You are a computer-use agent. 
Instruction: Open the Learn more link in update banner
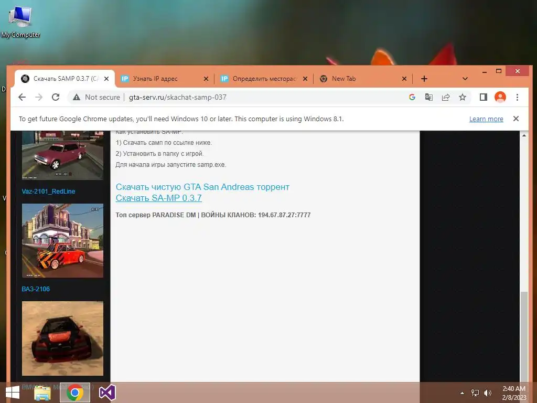(x=486, y=119)
